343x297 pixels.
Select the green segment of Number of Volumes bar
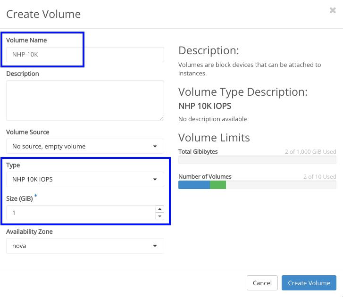(218, 185)
